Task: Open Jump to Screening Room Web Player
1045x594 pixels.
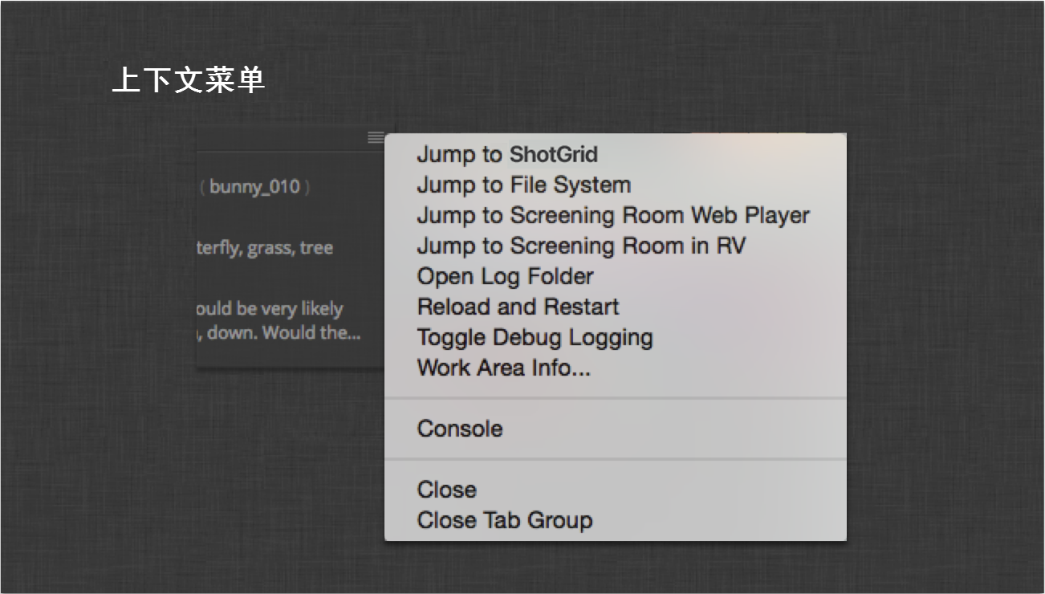Action: tap(615, 215)
